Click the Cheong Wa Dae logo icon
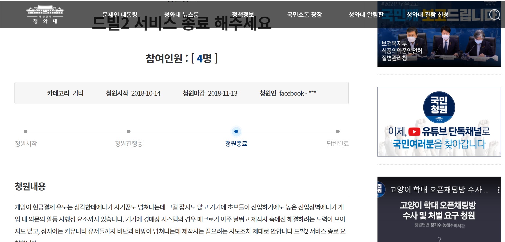This screenshot has height=242, width=505. tap(45, 15)
